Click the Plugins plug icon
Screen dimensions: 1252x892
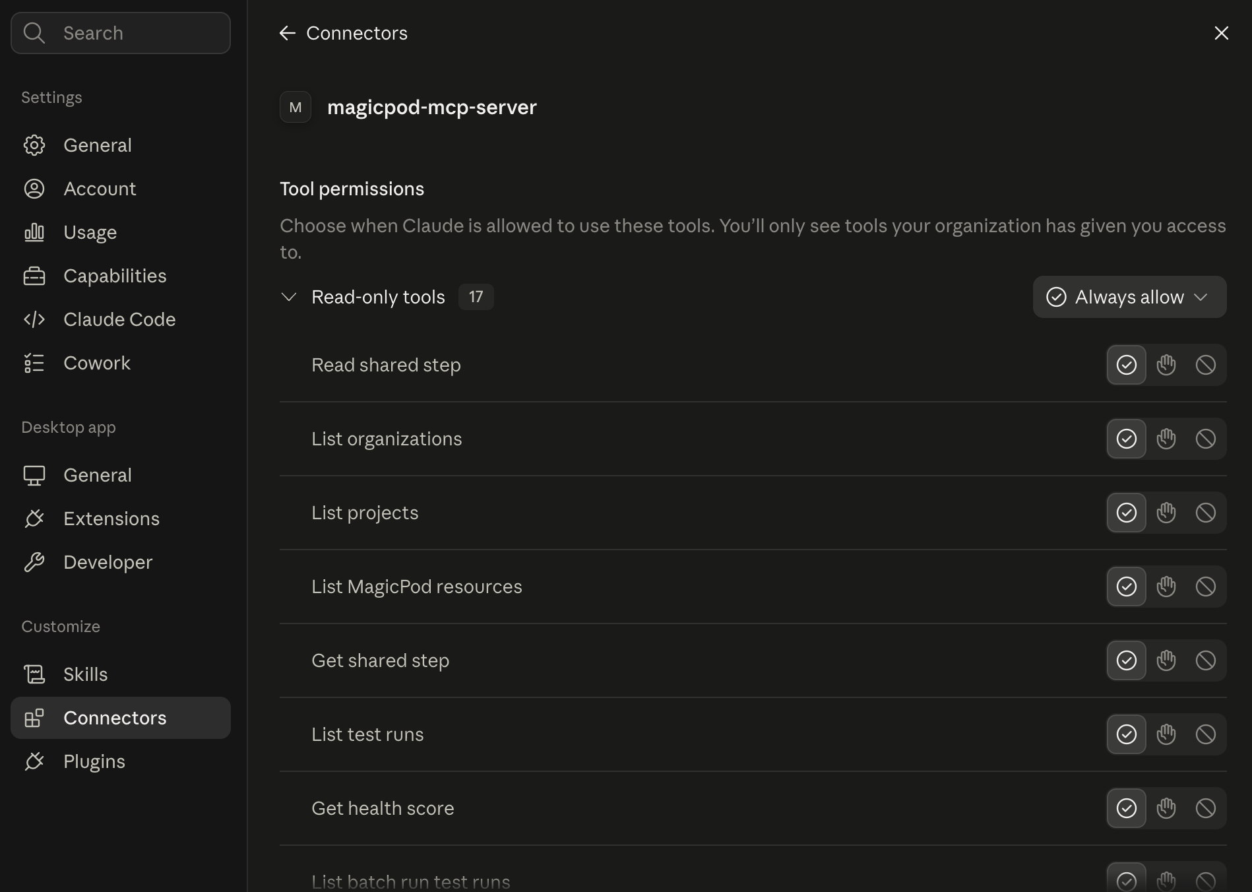click(x=34, y=761)
